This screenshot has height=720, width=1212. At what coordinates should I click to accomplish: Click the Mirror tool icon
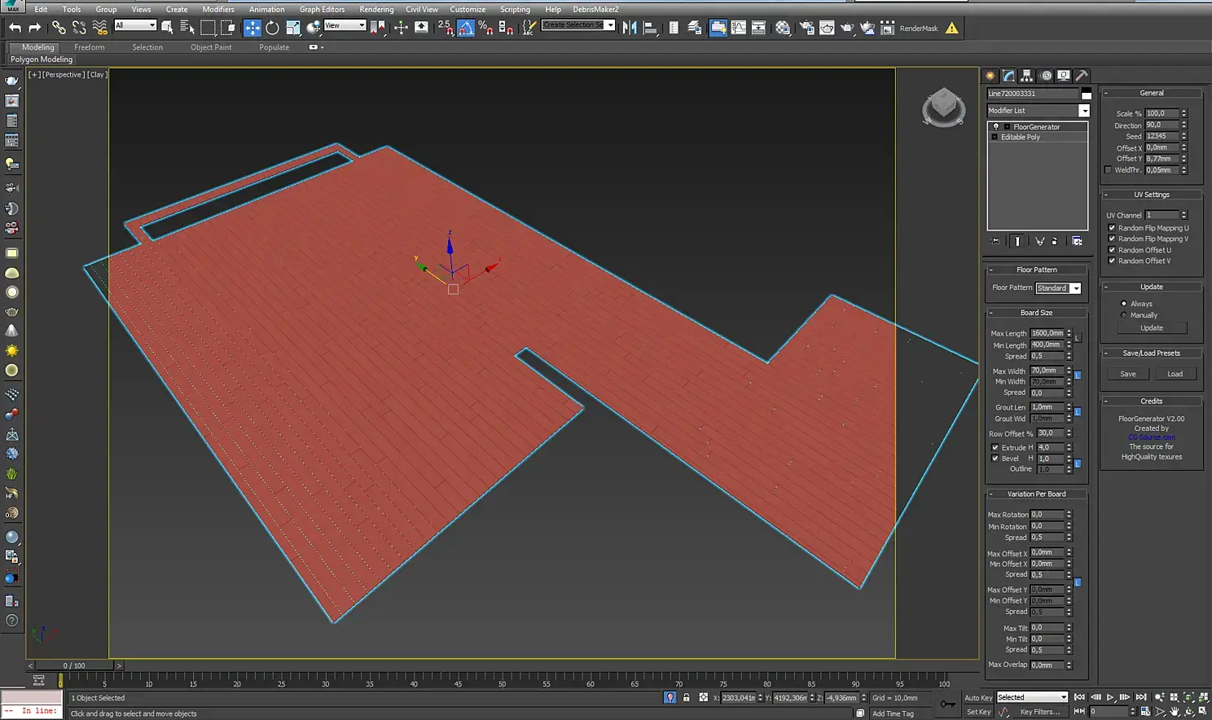point(630,28)
